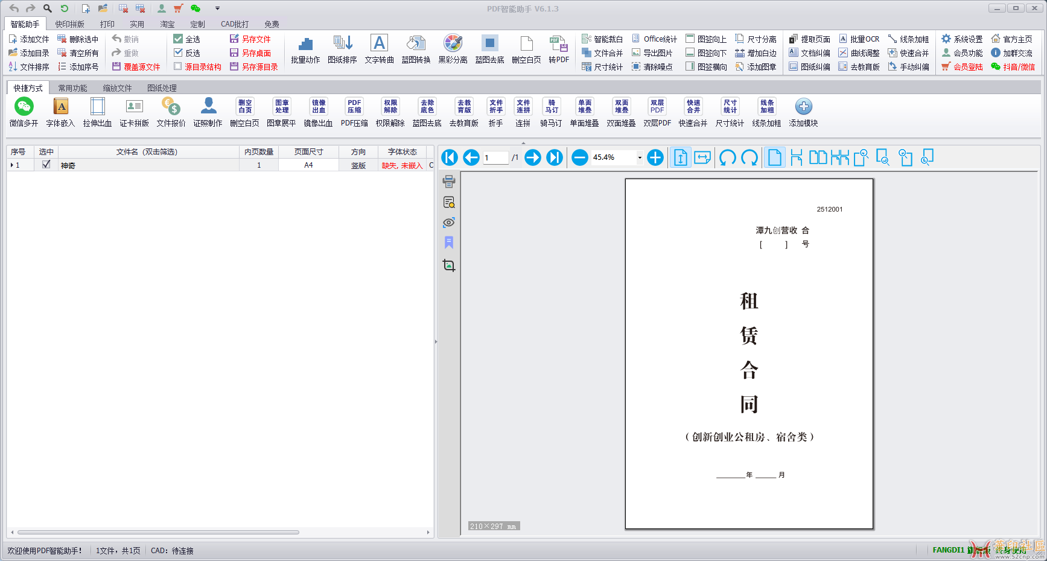The image size is (1047, 561).
Task: Select the 黑彩分离 color separation icon
Action: (453, 44)
